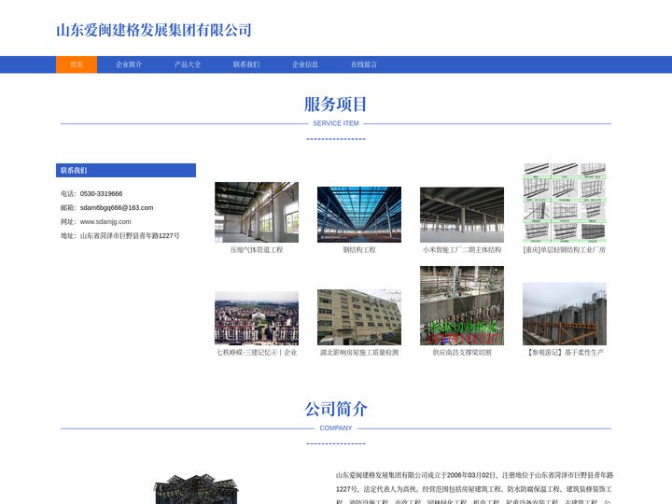Click the dark building image under 公司简介
672x504 pixels.
pos(196,489)
